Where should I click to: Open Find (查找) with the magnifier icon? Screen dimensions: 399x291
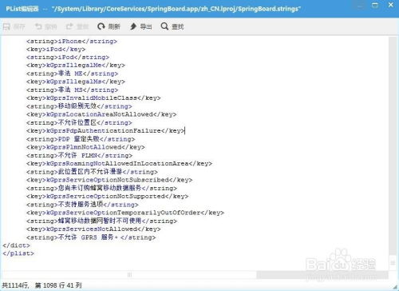click(164, 26)
